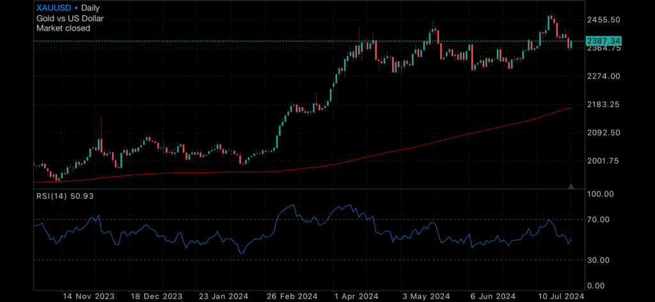The image size is (655, 302).
Task: Click the Market closed status text
Action: point(63,28)
